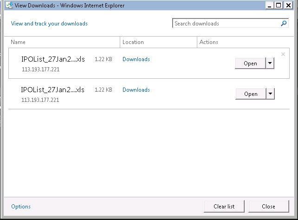Click 1.22 KB size of second file

tap(104, 90)
